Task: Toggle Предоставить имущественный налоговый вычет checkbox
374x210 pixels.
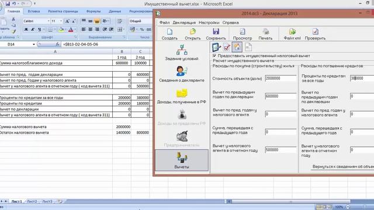Action: 214,55
